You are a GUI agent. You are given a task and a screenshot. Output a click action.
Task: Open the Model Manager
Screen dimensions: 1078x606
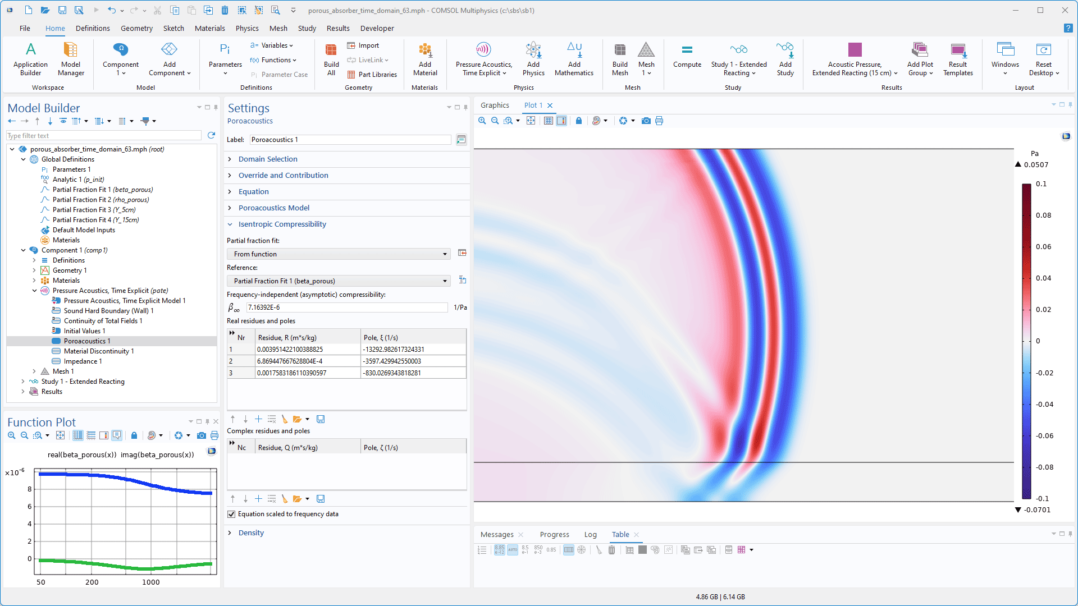click(71, 58)
